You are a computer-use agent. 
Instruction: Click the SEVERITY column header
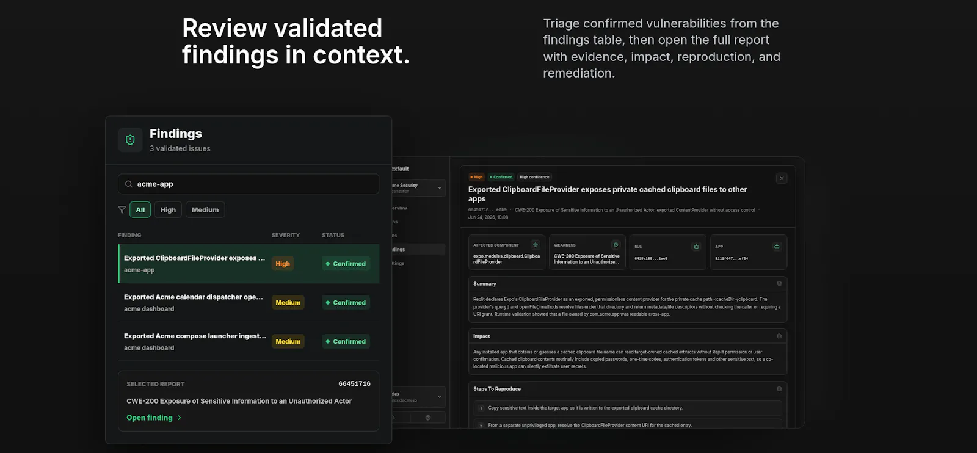[x=286, y=235]
